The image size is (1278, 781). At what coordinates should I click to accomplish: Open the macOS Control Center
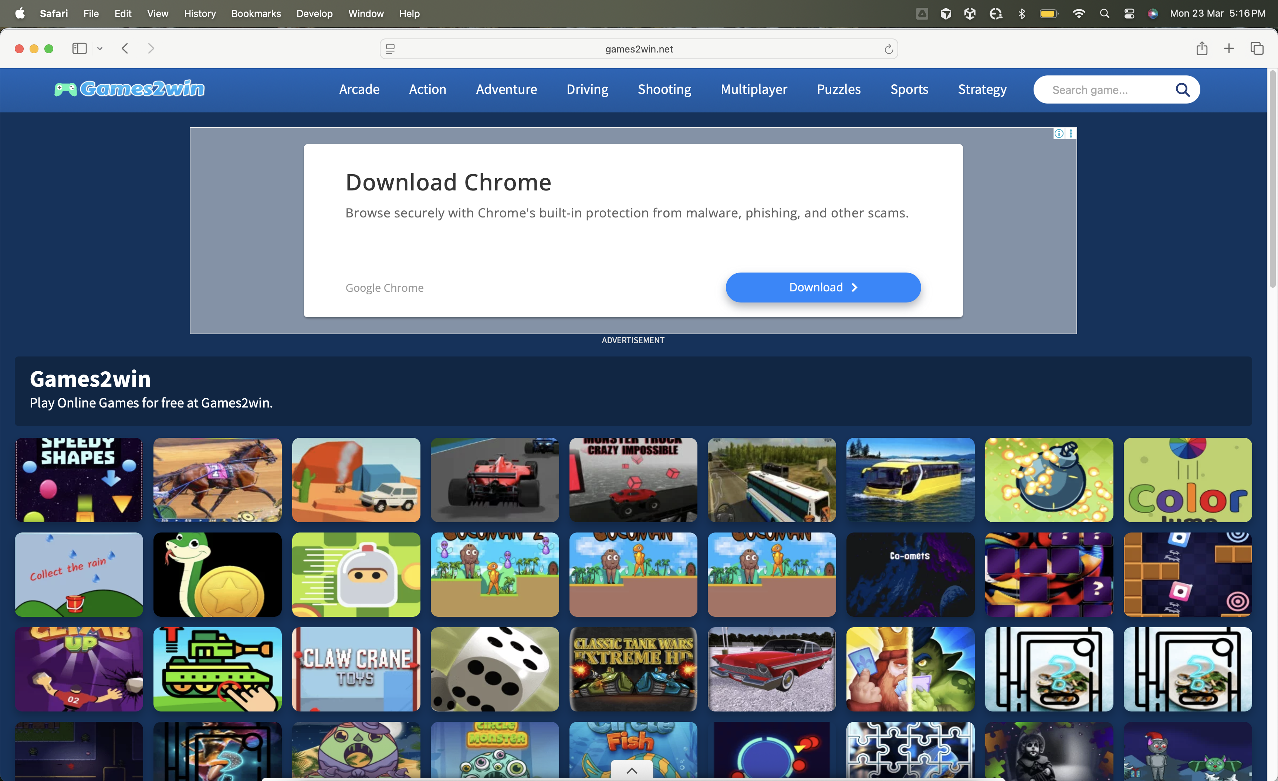1129,14
